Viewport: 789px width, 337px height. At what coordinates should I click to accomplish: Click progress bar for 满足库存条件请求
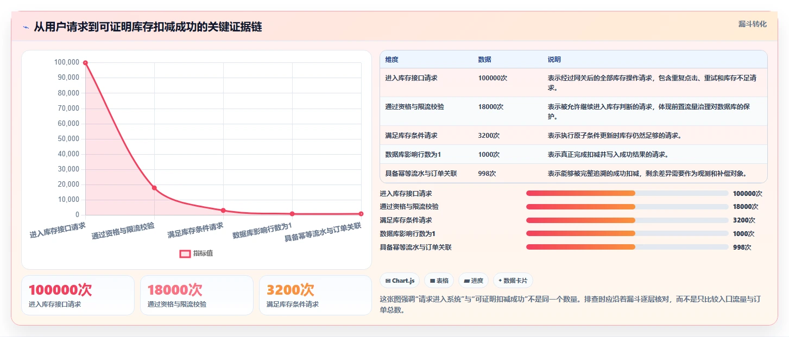(x=627, y=220)
